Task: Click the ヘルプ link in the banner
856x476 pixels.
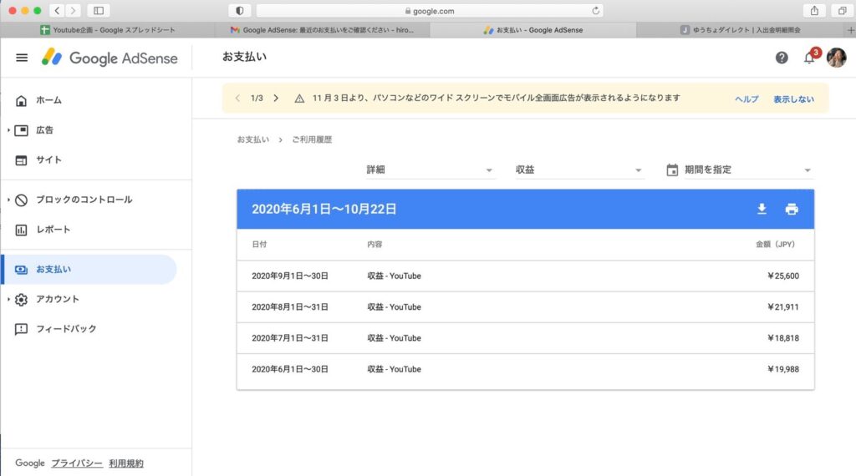Action: (x=746, y=99)
